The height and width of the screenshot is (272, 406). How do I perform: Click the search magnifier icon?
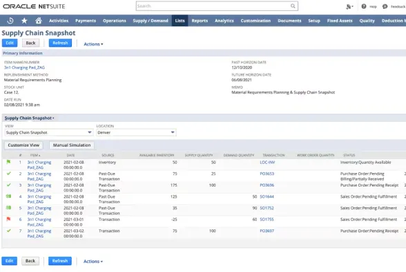pos(293,6)
